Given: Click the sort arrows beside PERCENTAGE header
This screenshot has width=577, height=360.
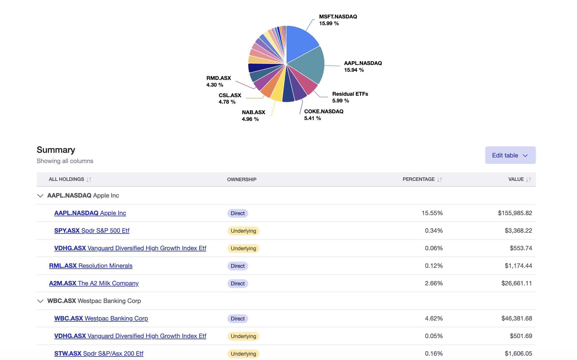Looking at the screenshot, I should tap(440, 179).
